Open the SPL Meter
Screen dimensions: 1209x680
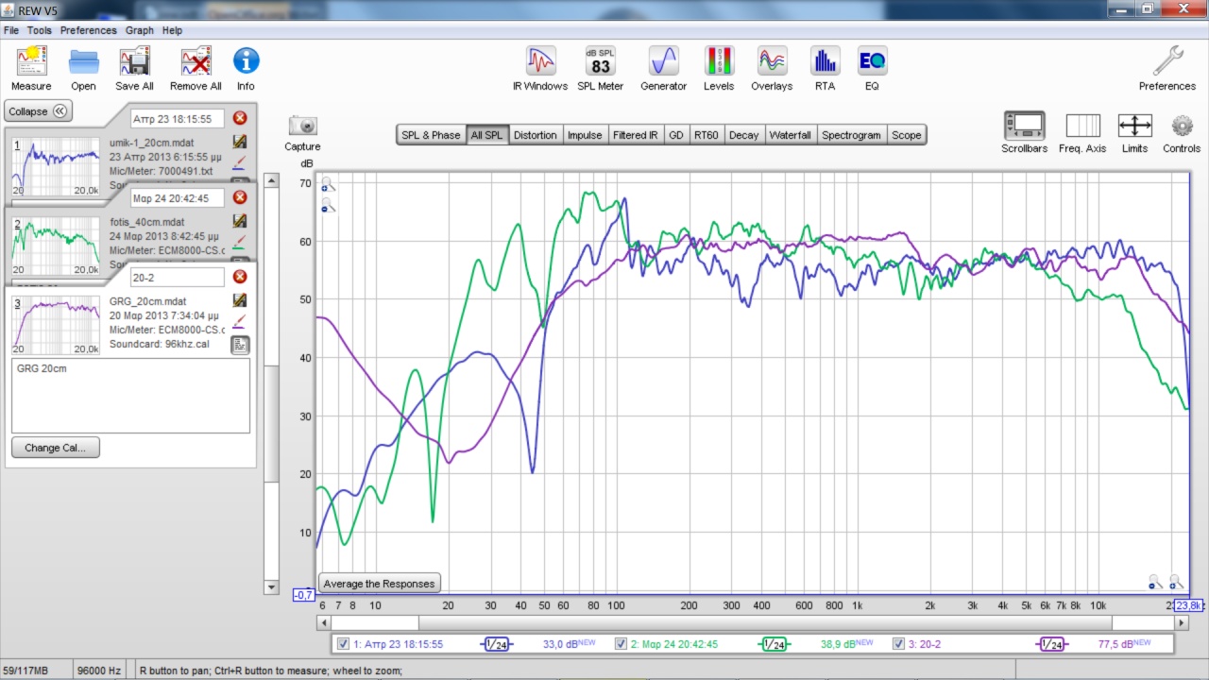(x=600, y=62)
